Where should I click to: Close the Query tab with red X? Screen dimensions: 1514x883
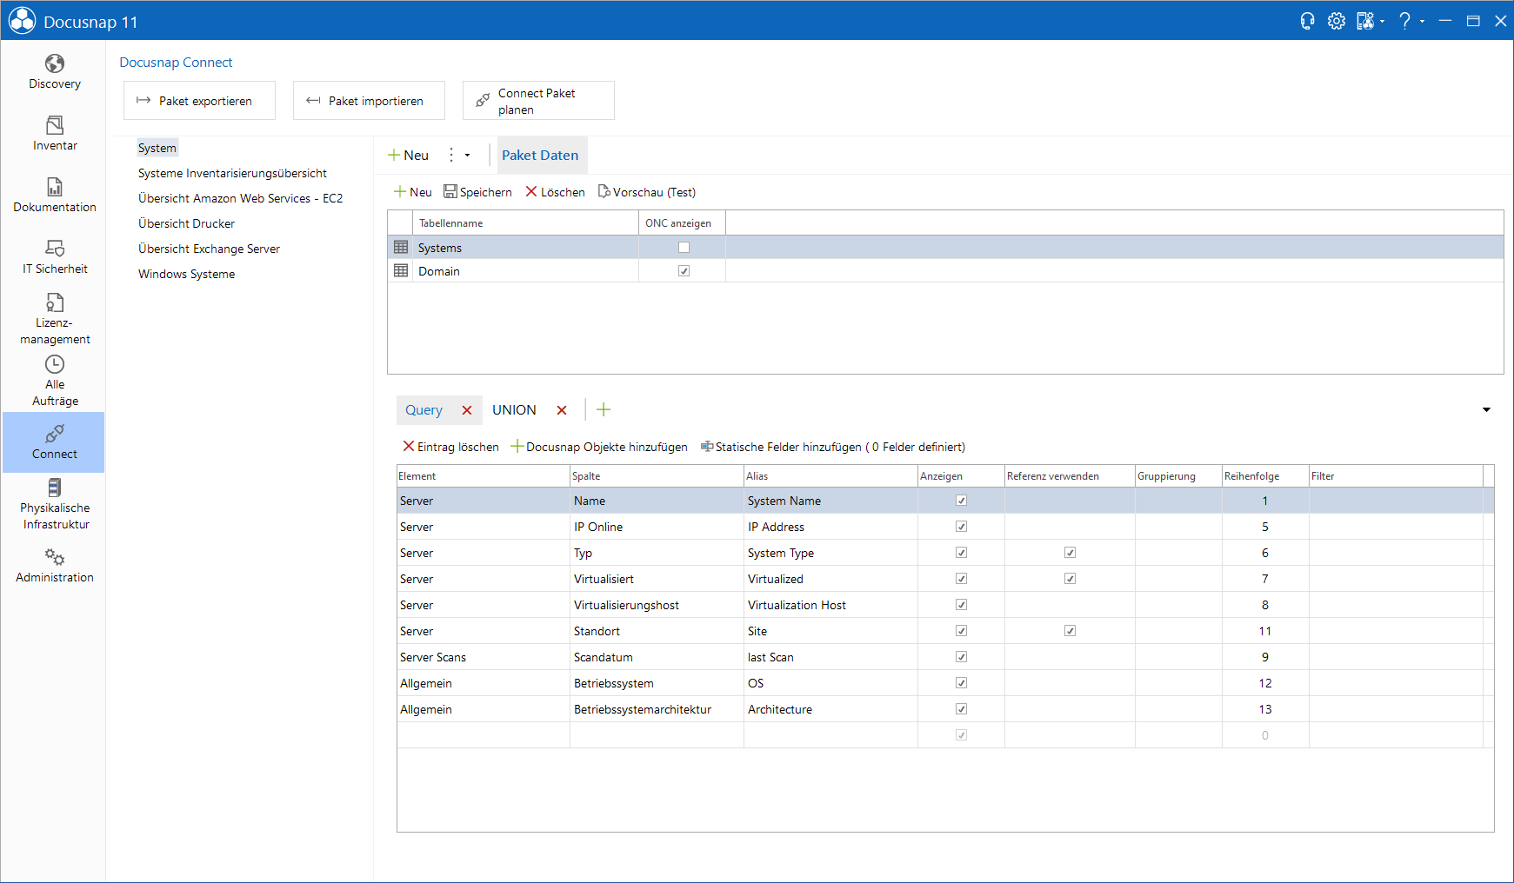(x=467, y=410)
